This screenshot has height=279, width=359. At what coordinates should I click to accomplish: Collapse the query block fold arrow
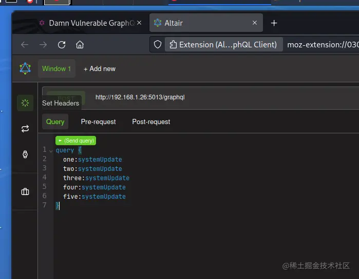point(51,151)
